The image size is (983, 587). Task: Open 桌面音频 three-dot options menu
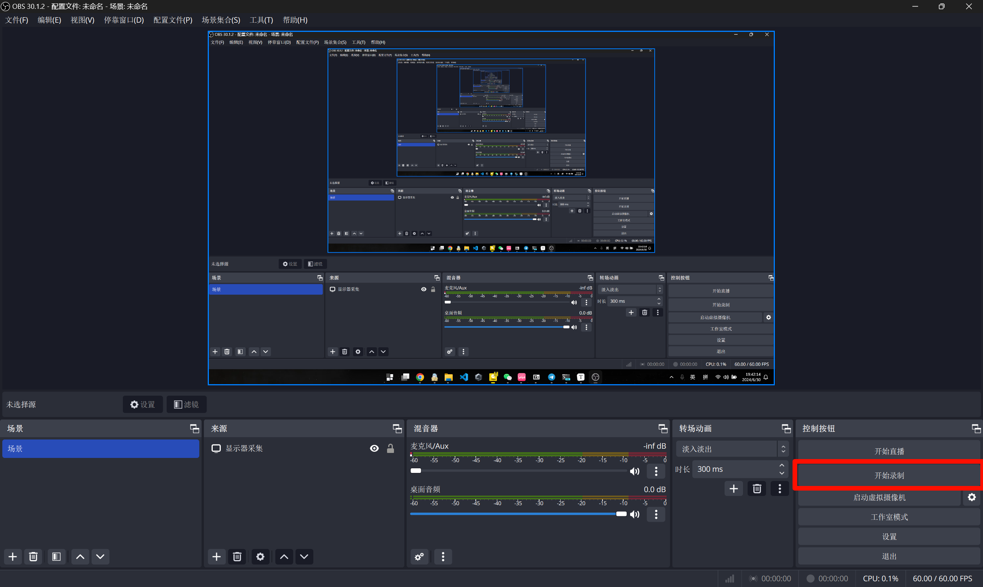coord(656,514)
